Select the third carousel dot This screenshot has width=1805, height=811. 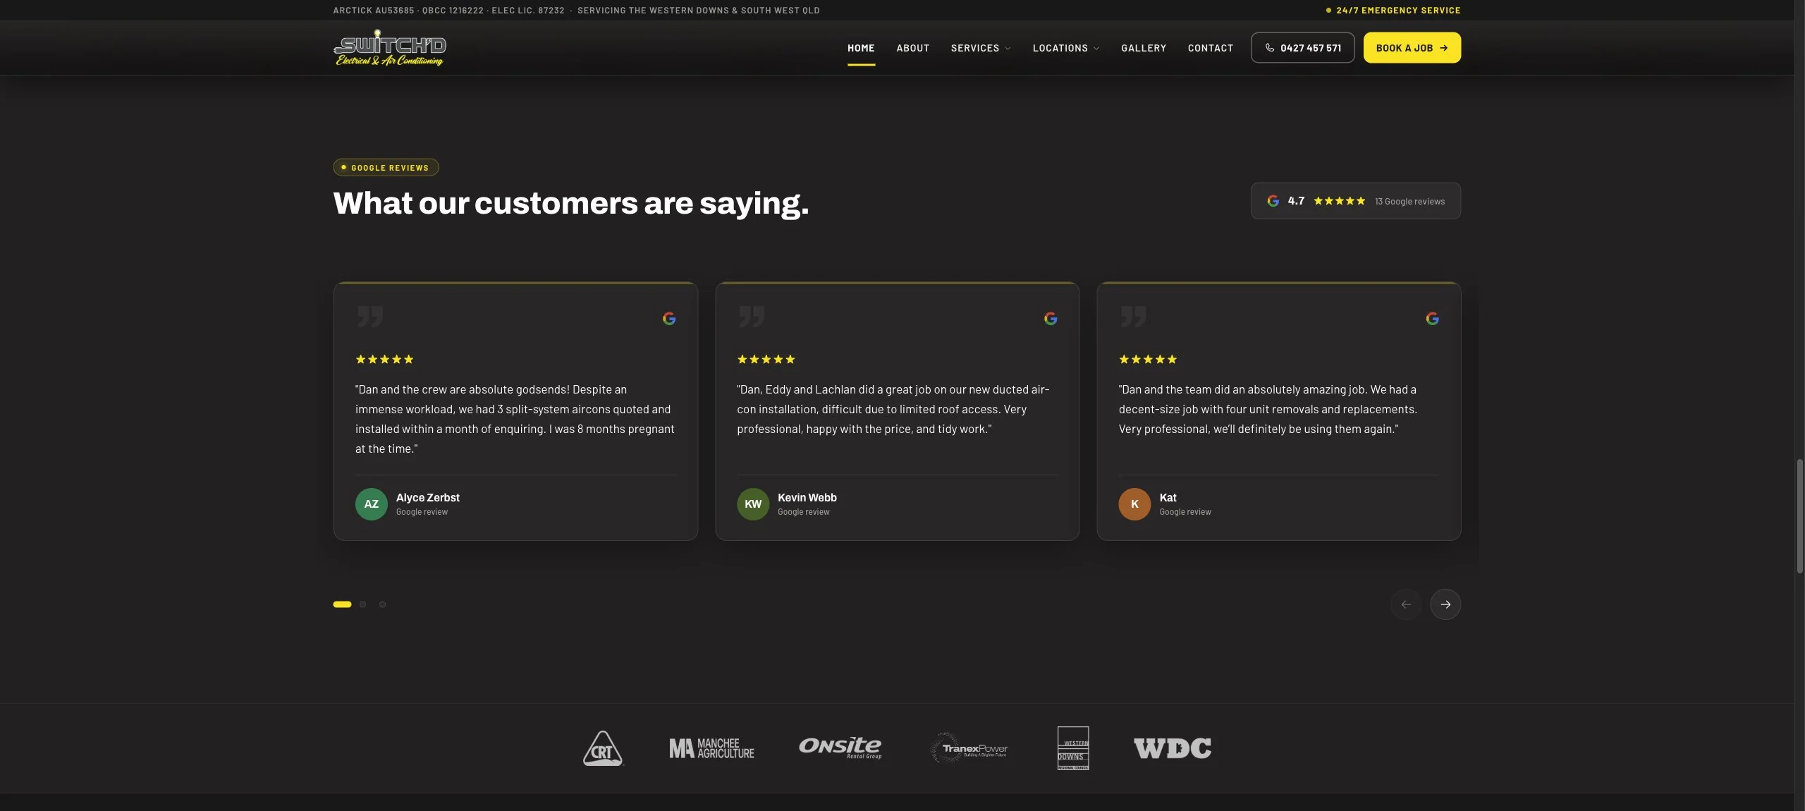click(x=382, y=604)
